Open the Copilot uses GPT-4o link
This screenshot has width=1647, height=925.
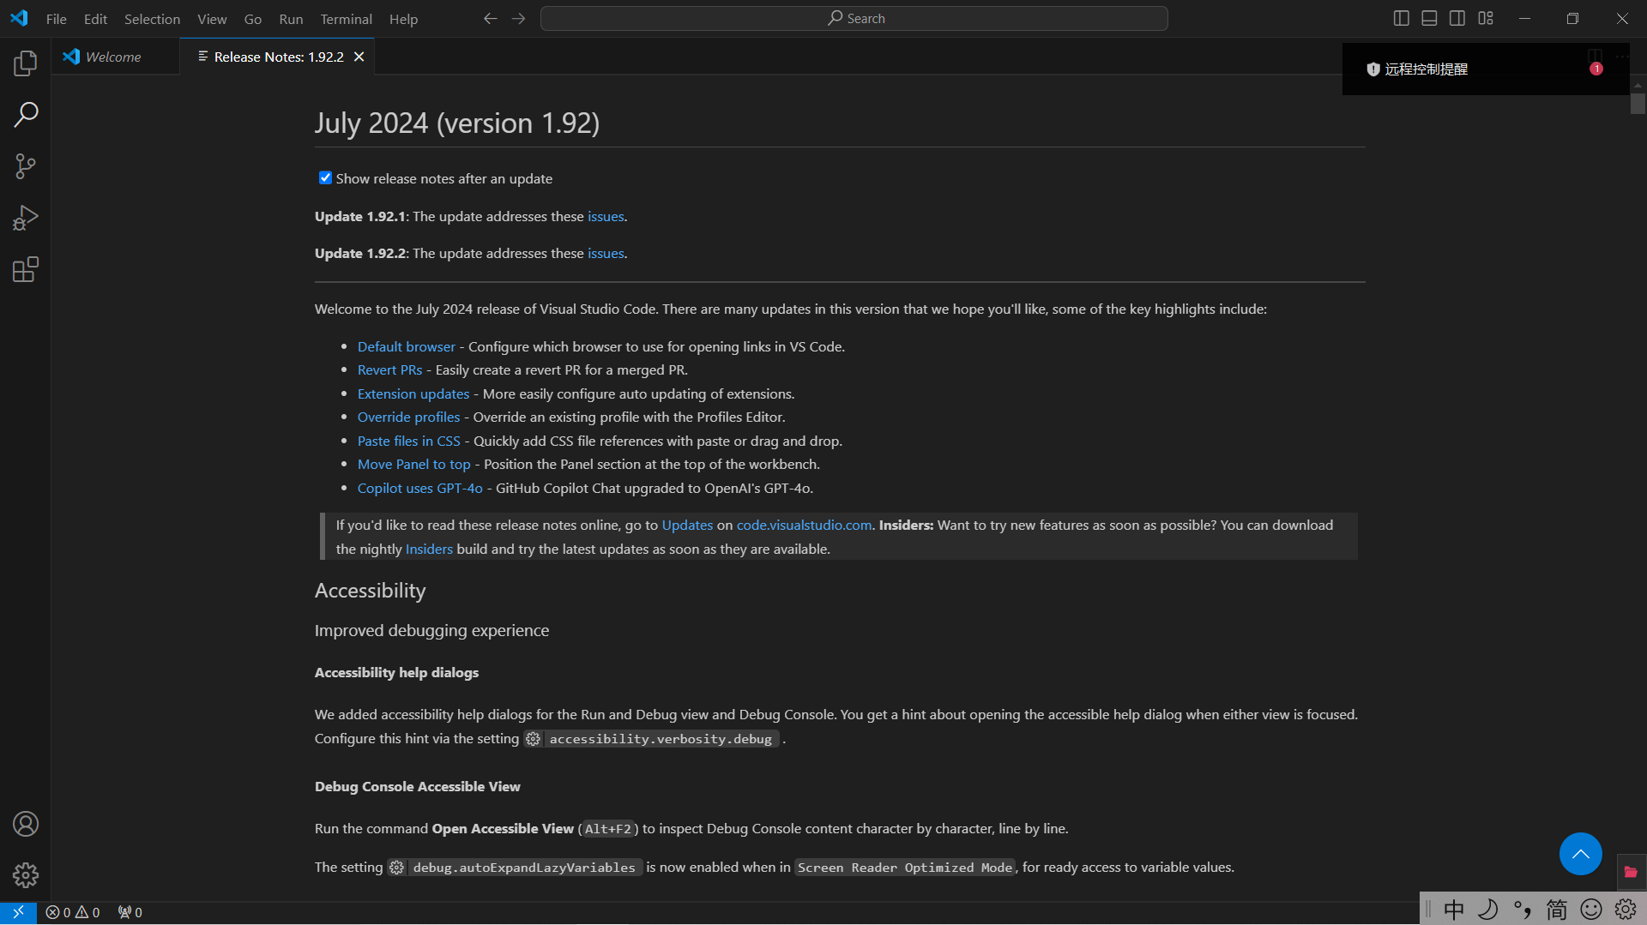coord(420,488)
